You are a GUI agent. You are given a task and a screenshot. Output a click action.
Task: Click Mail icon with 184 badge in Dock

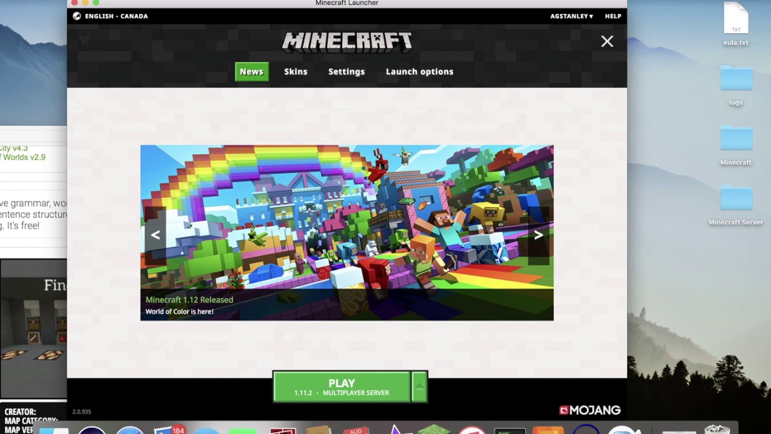coord(169,429)
